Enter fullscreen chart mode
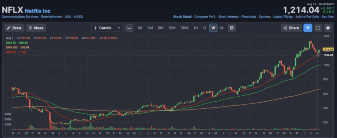 (x=318, y=28)
